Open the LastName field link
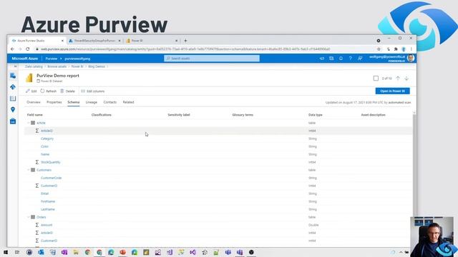 pos(48,209)
